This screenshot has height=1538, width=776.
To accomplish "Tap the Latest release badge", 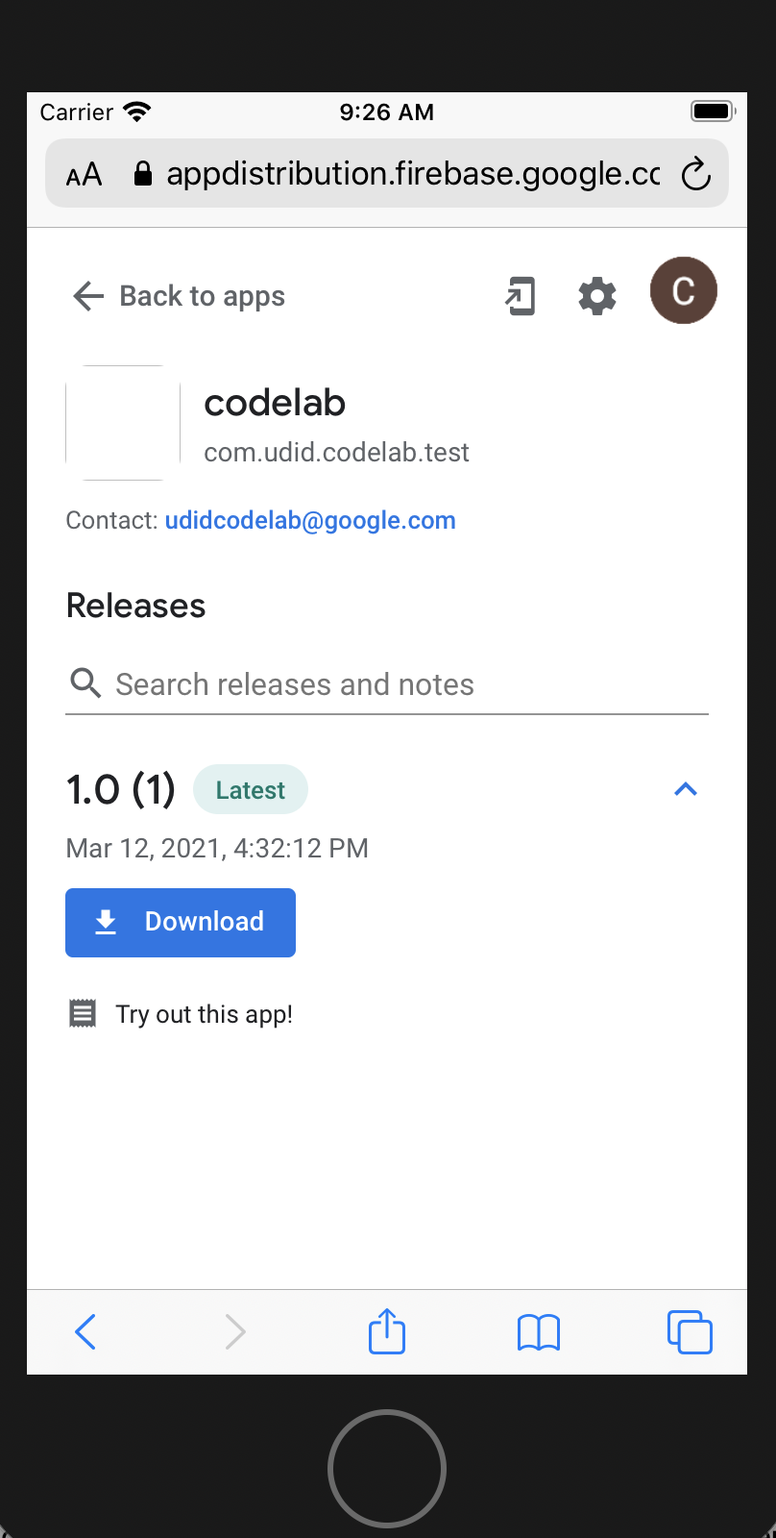I will pos(250,790).
